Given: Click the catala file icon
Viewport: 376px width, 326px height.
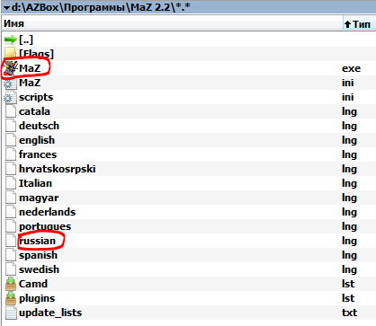Looking at the screenshot, I should pyautogui.click(x=11, y=111).
